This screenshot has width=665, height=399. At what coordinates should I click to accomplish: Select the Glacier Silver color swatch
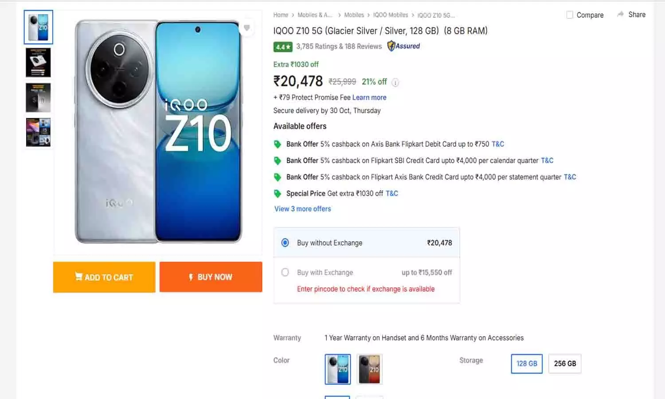point(337,369)
